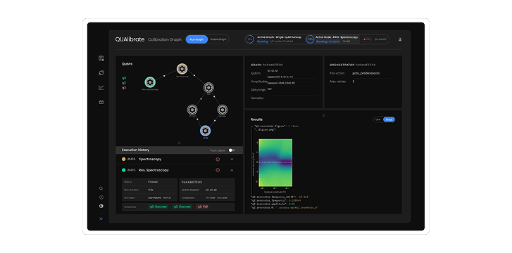
Task: Click the Fail action goto_predecessors field
Action: [373, 74]
